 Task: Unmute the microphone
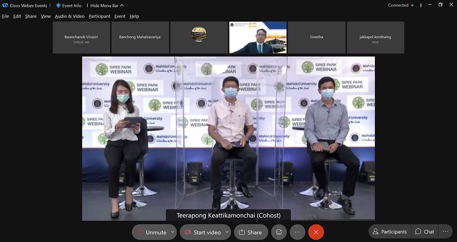[x=151, y=232]
